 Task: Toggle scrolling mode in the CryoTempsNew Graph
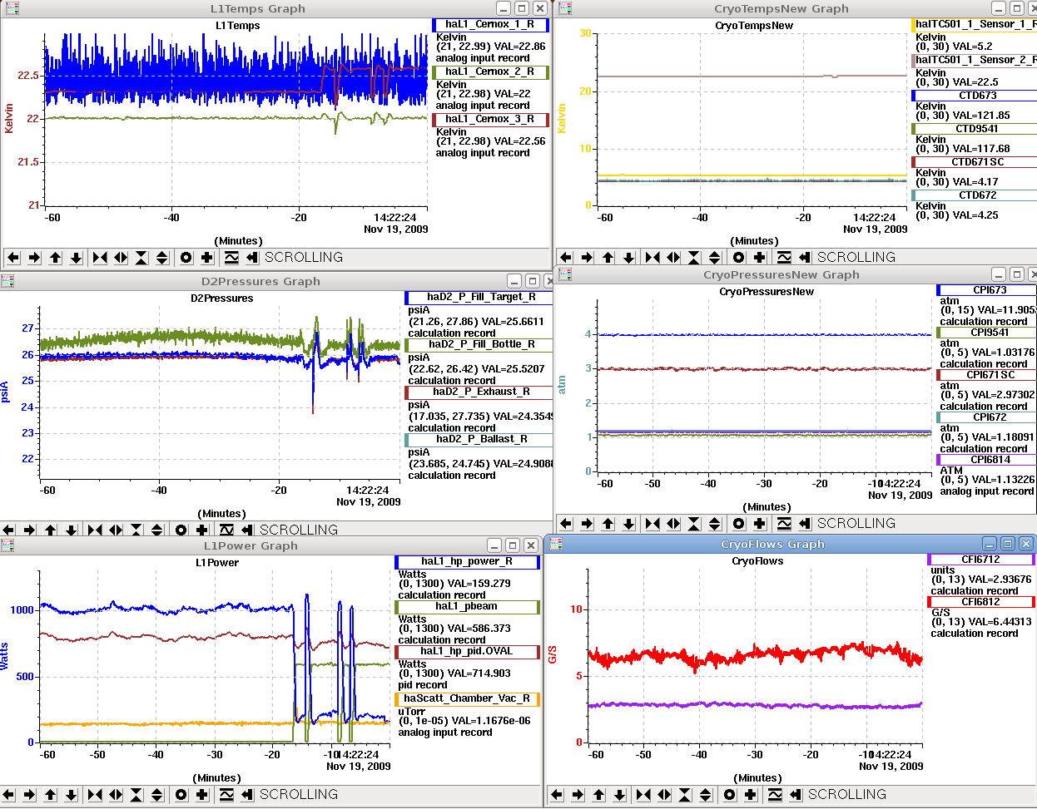tap(805, 258)
